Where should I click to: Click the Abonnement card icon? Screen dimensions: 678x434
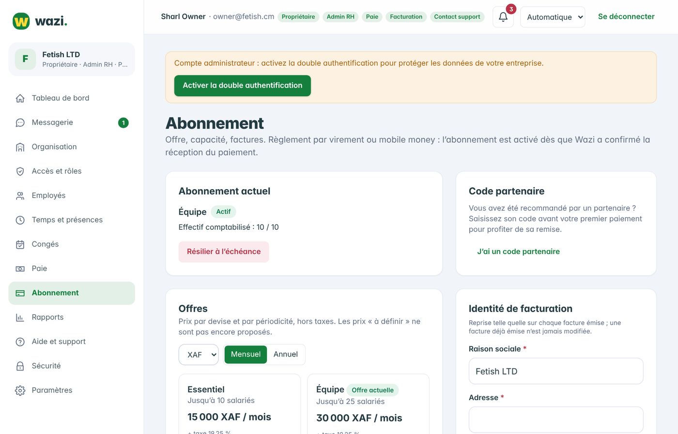(20, 293)
